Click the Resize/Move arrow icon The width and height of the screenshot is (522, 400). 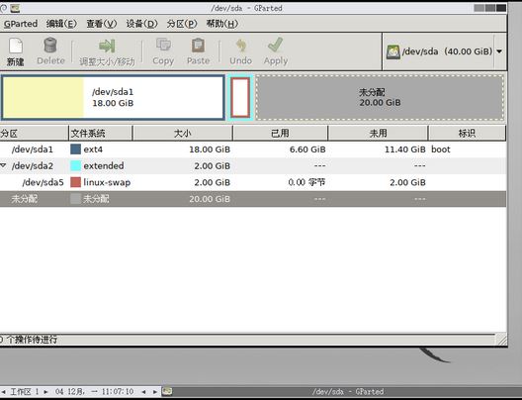click(x=107, y=46)
